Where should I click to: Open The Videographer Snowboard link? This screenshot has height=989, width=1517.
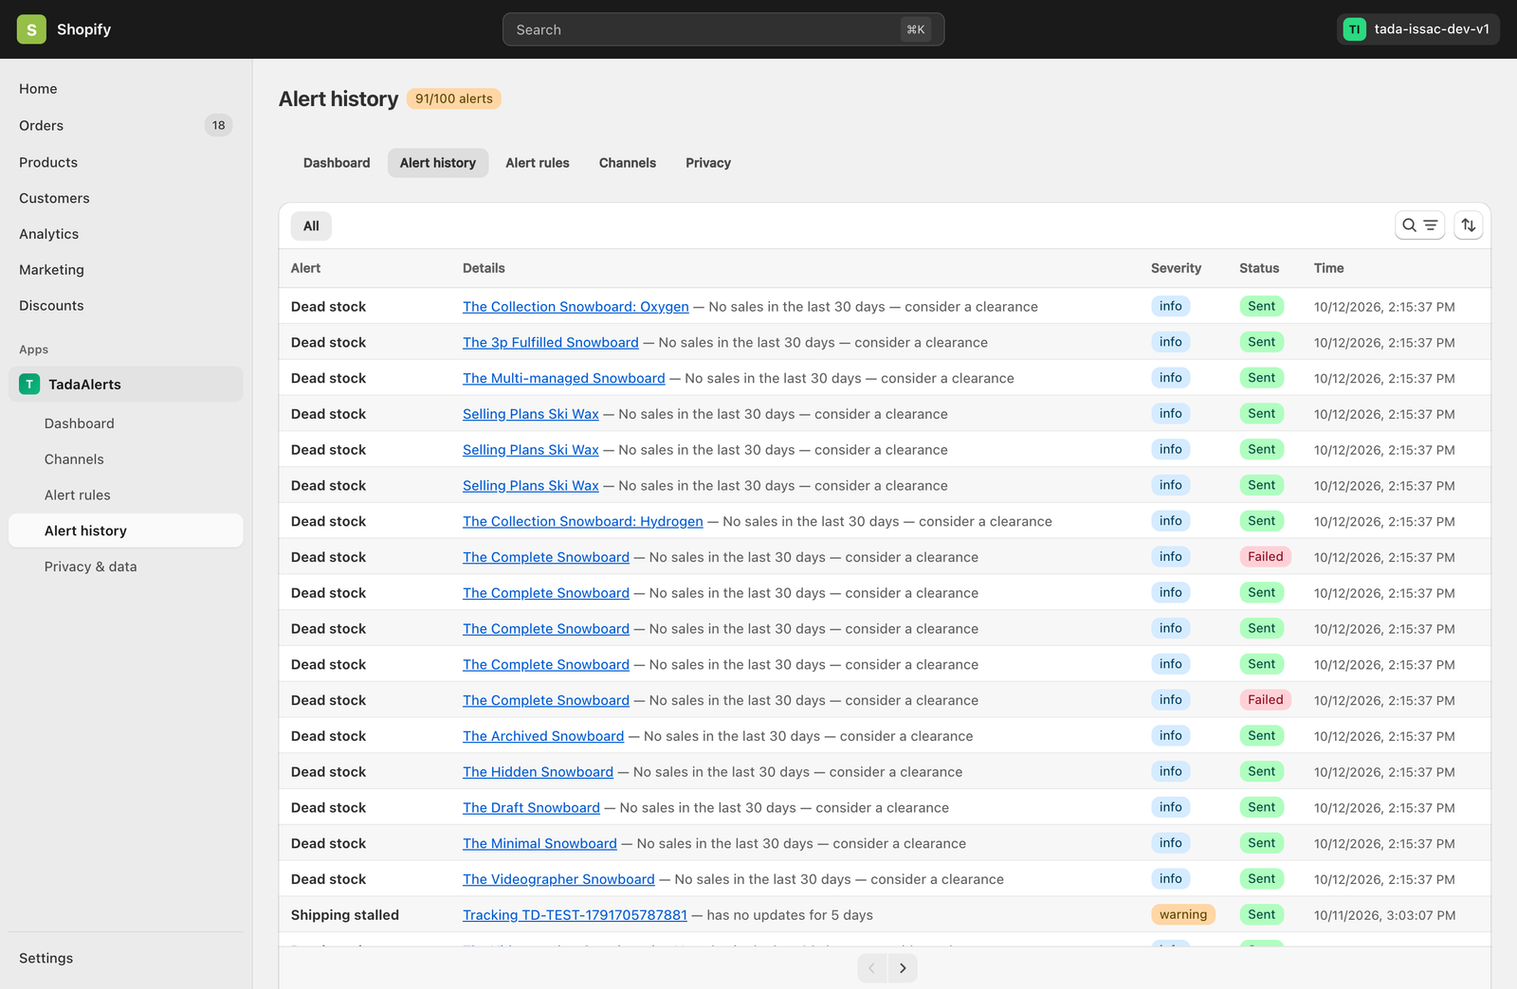click(x=558, y=879)
